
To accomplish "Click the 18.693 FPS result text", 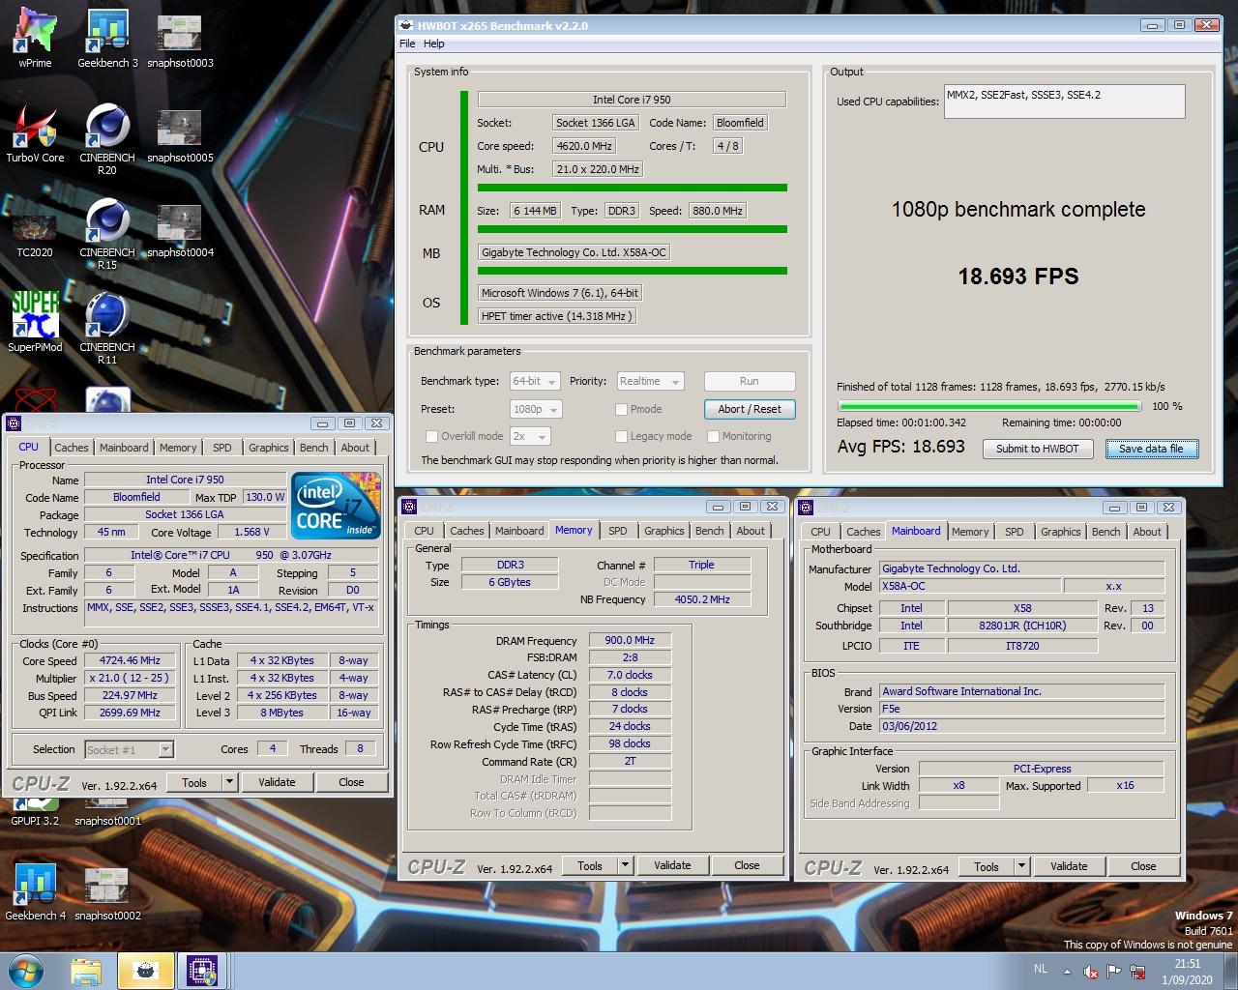I will 1018,277.
